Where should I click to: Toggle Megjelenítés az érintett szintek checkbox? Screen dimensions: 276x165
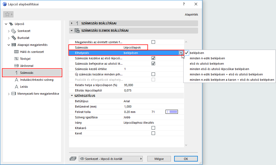153,42
